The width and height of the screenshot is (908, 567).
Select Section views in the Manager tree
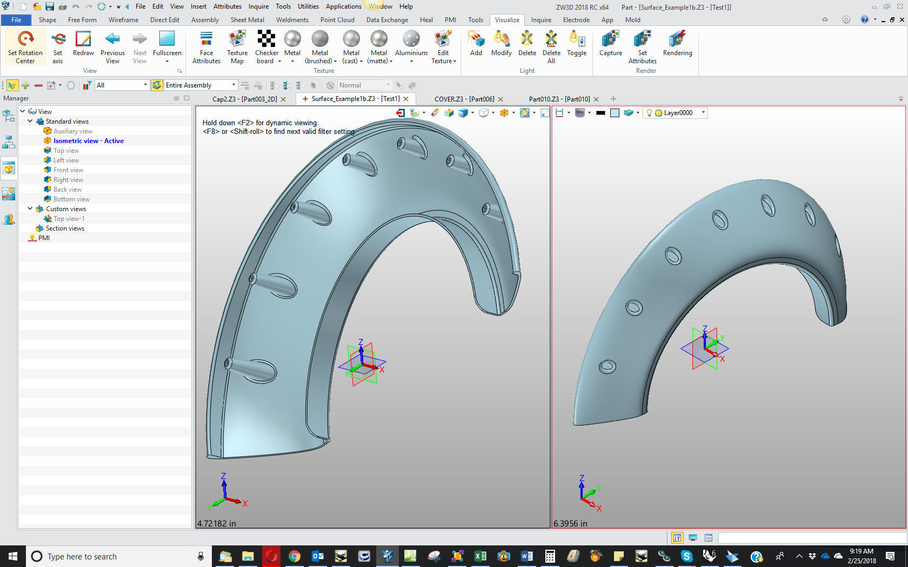coord(65,228)
